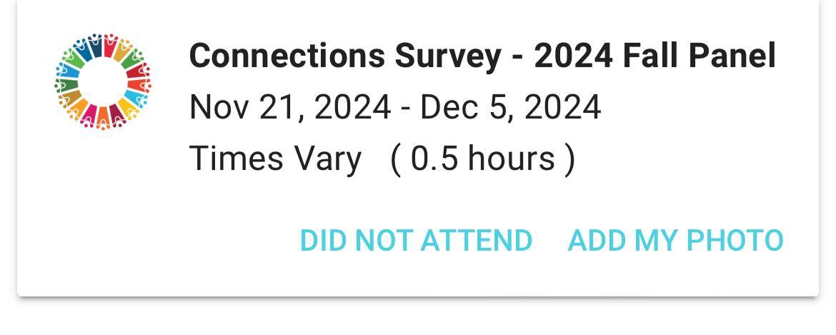Open the event card via its date range

coord(394,108)
